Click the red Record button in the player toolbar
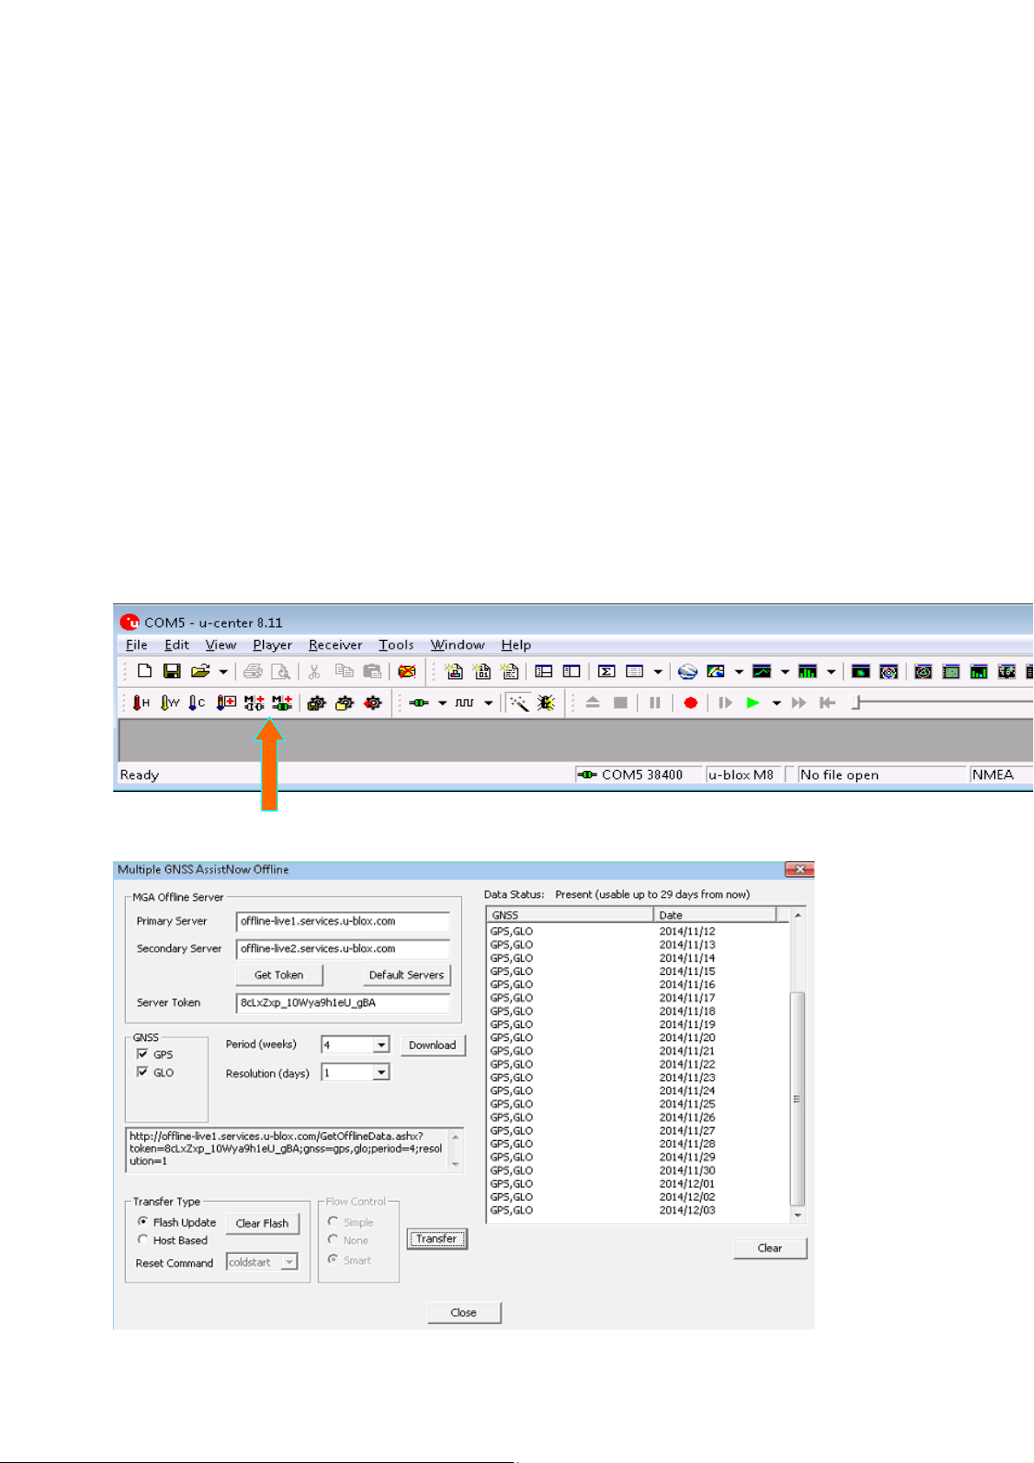 click(690, 702)
